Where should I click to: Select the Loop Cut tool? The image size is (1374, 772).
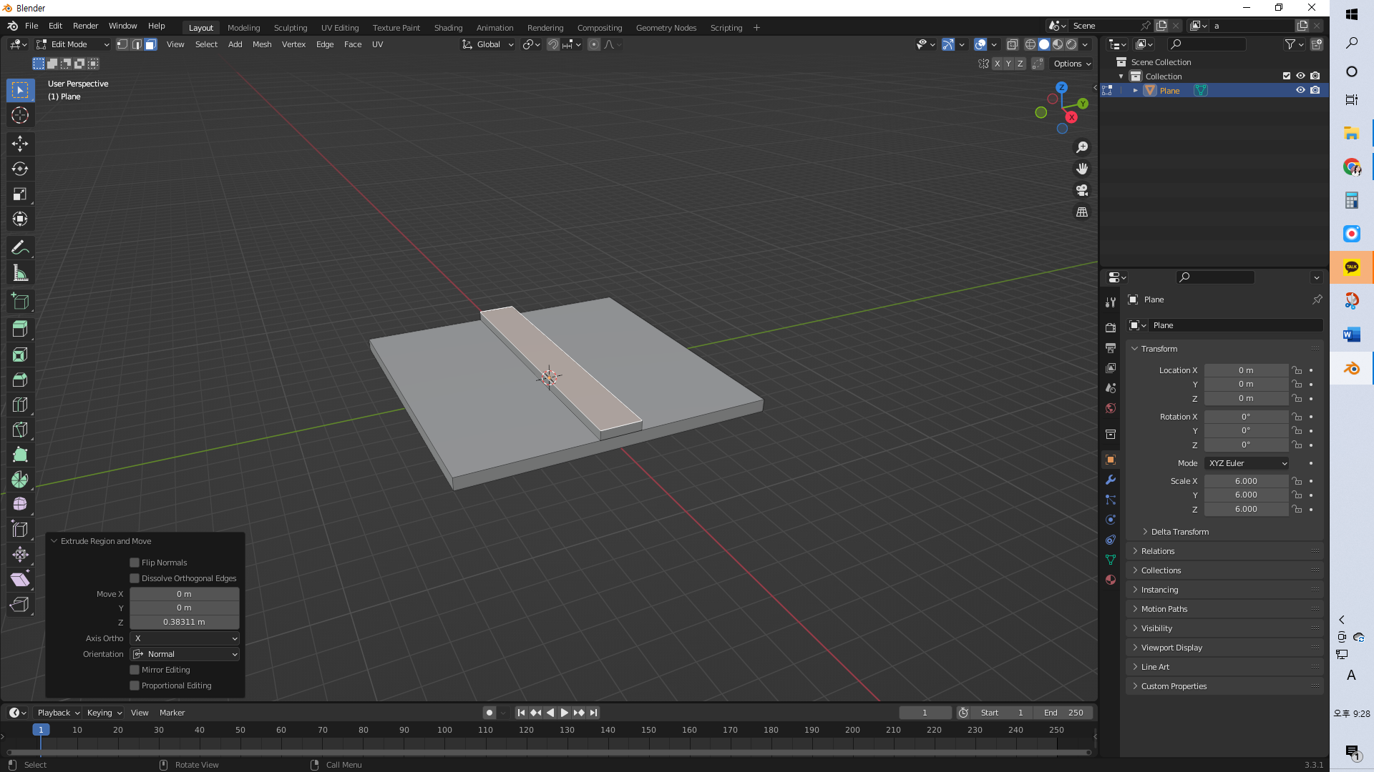click(x=20, y=405)
